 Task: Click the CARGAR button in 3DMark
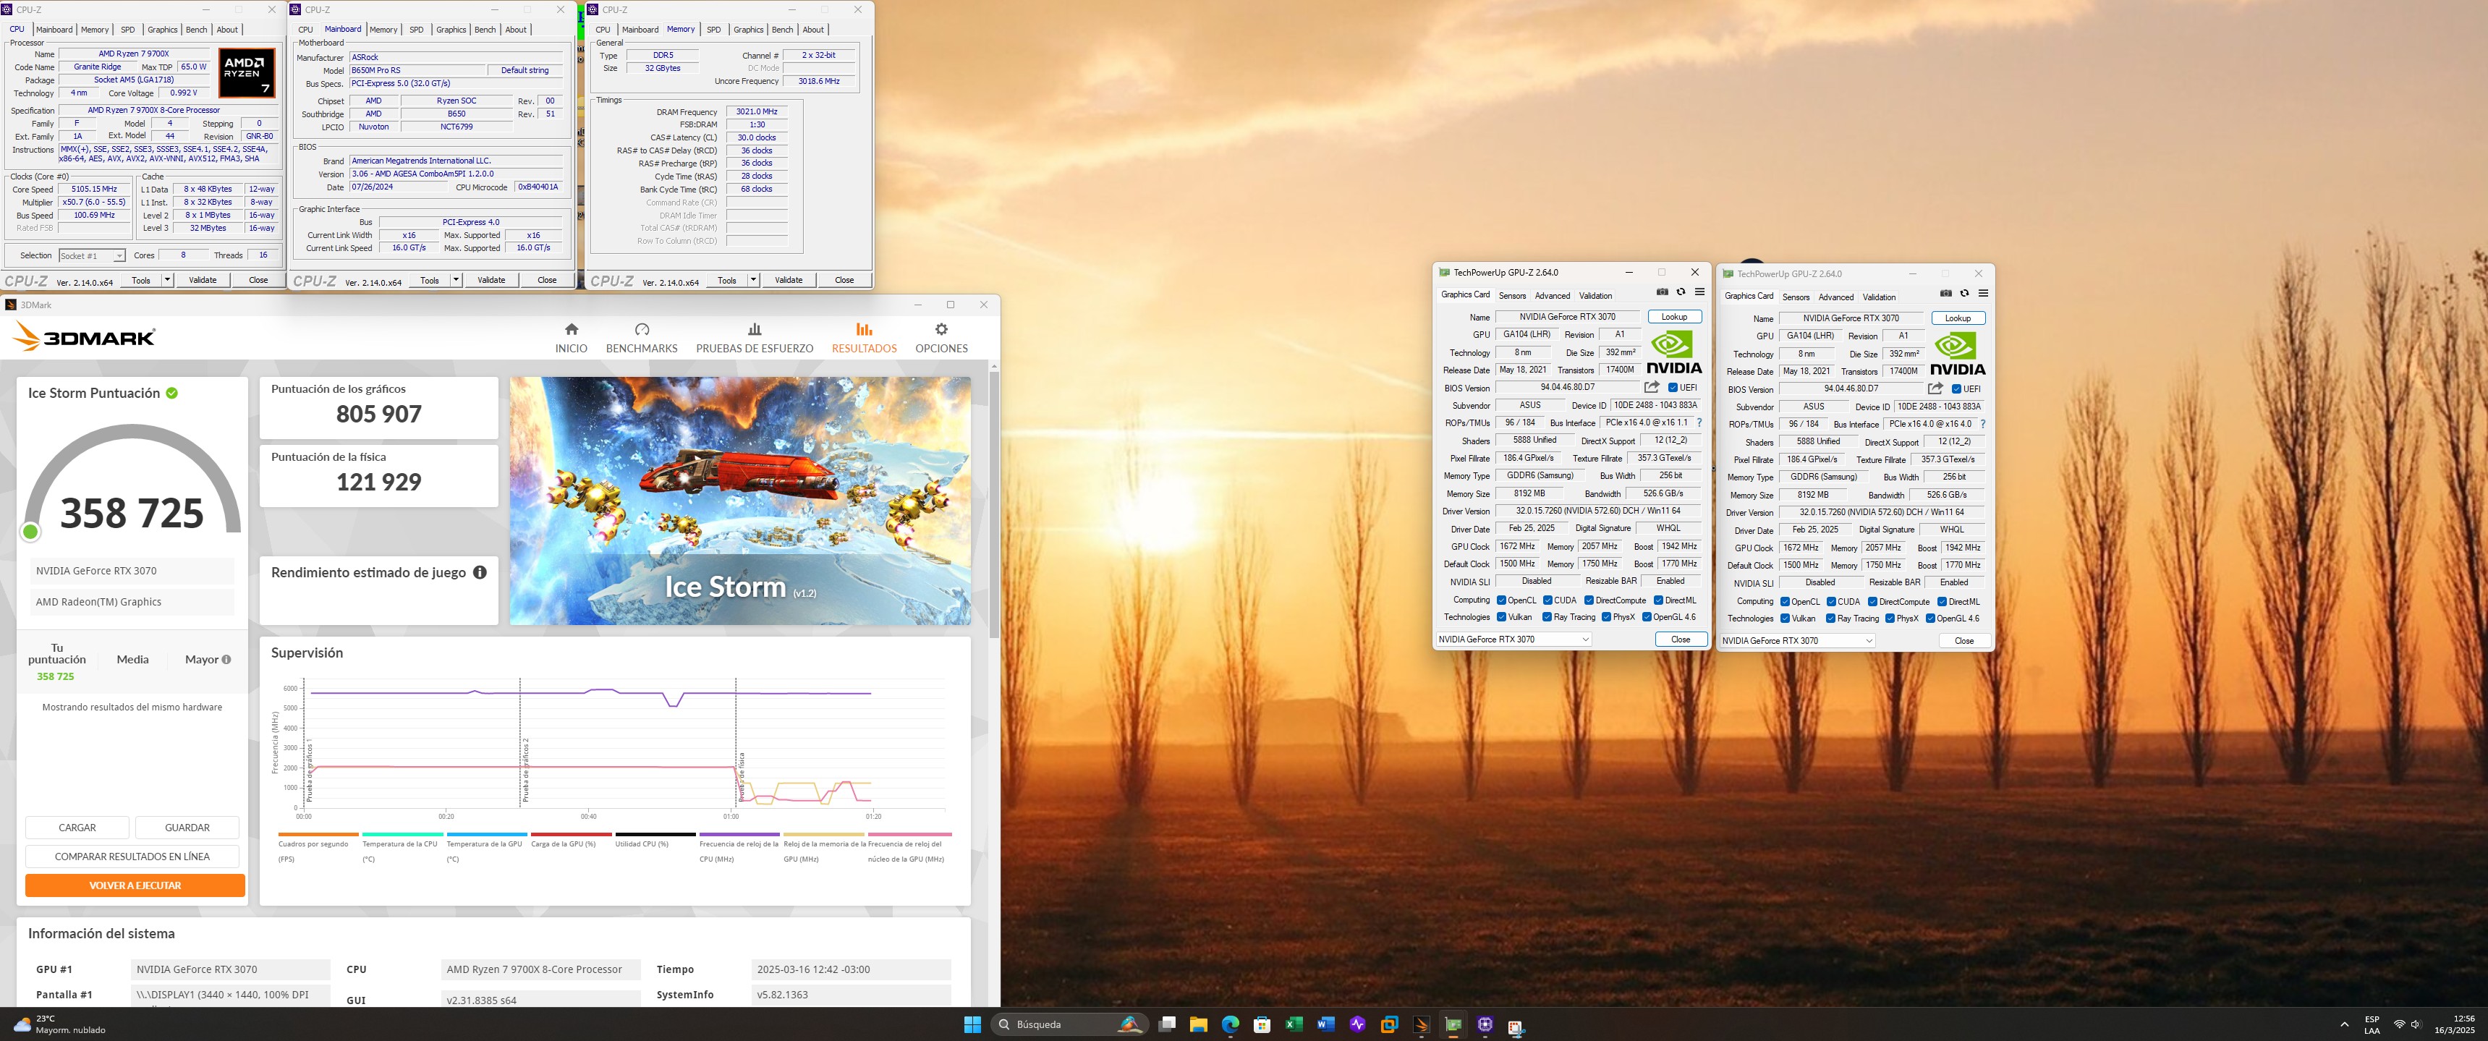[77, 828]
